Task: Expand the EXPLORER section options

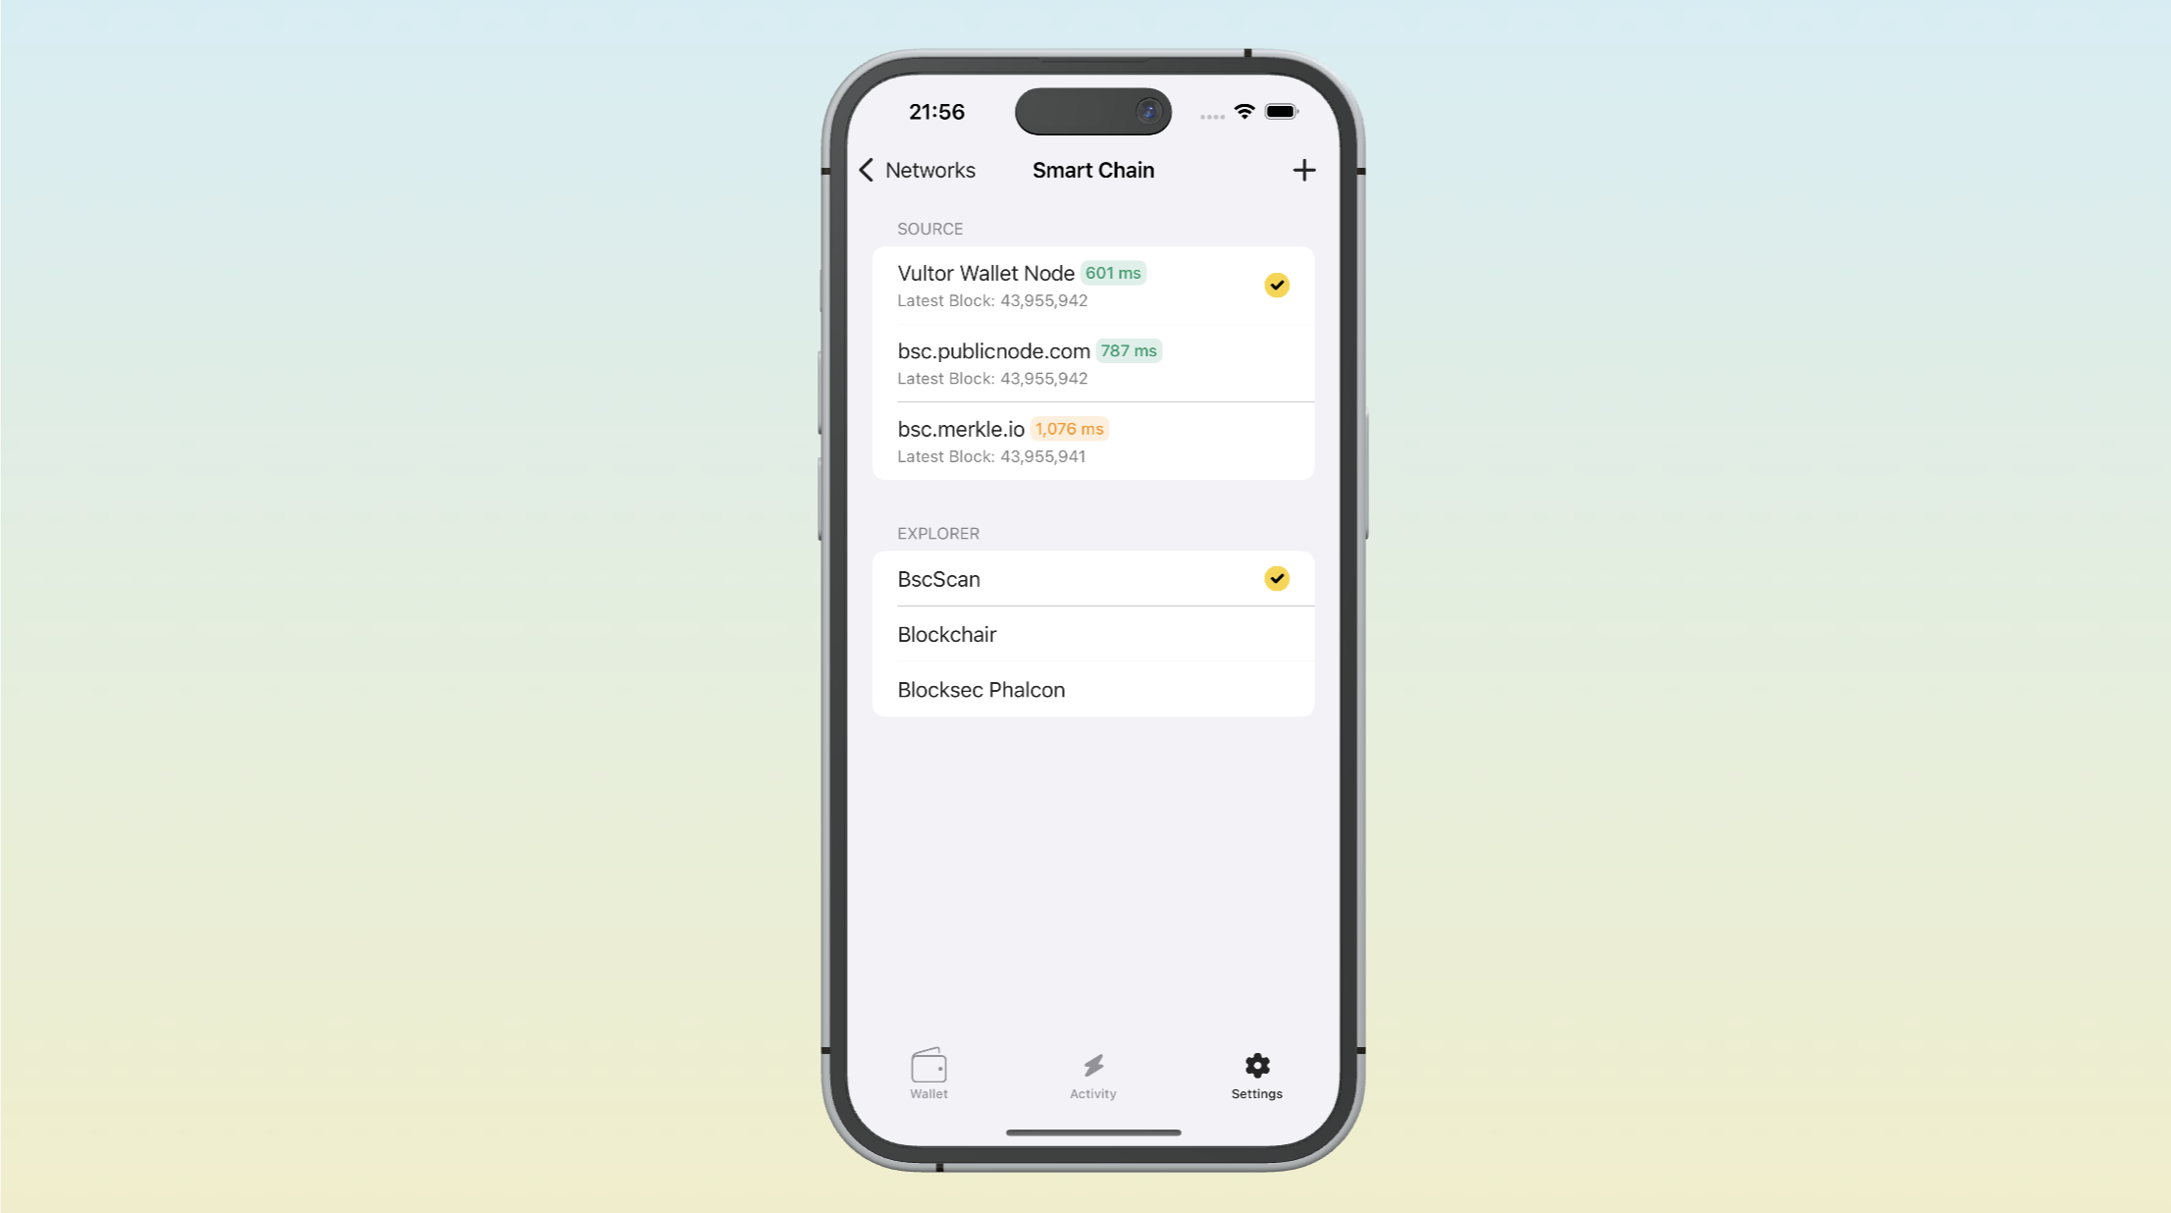Action: click(936, 532)
